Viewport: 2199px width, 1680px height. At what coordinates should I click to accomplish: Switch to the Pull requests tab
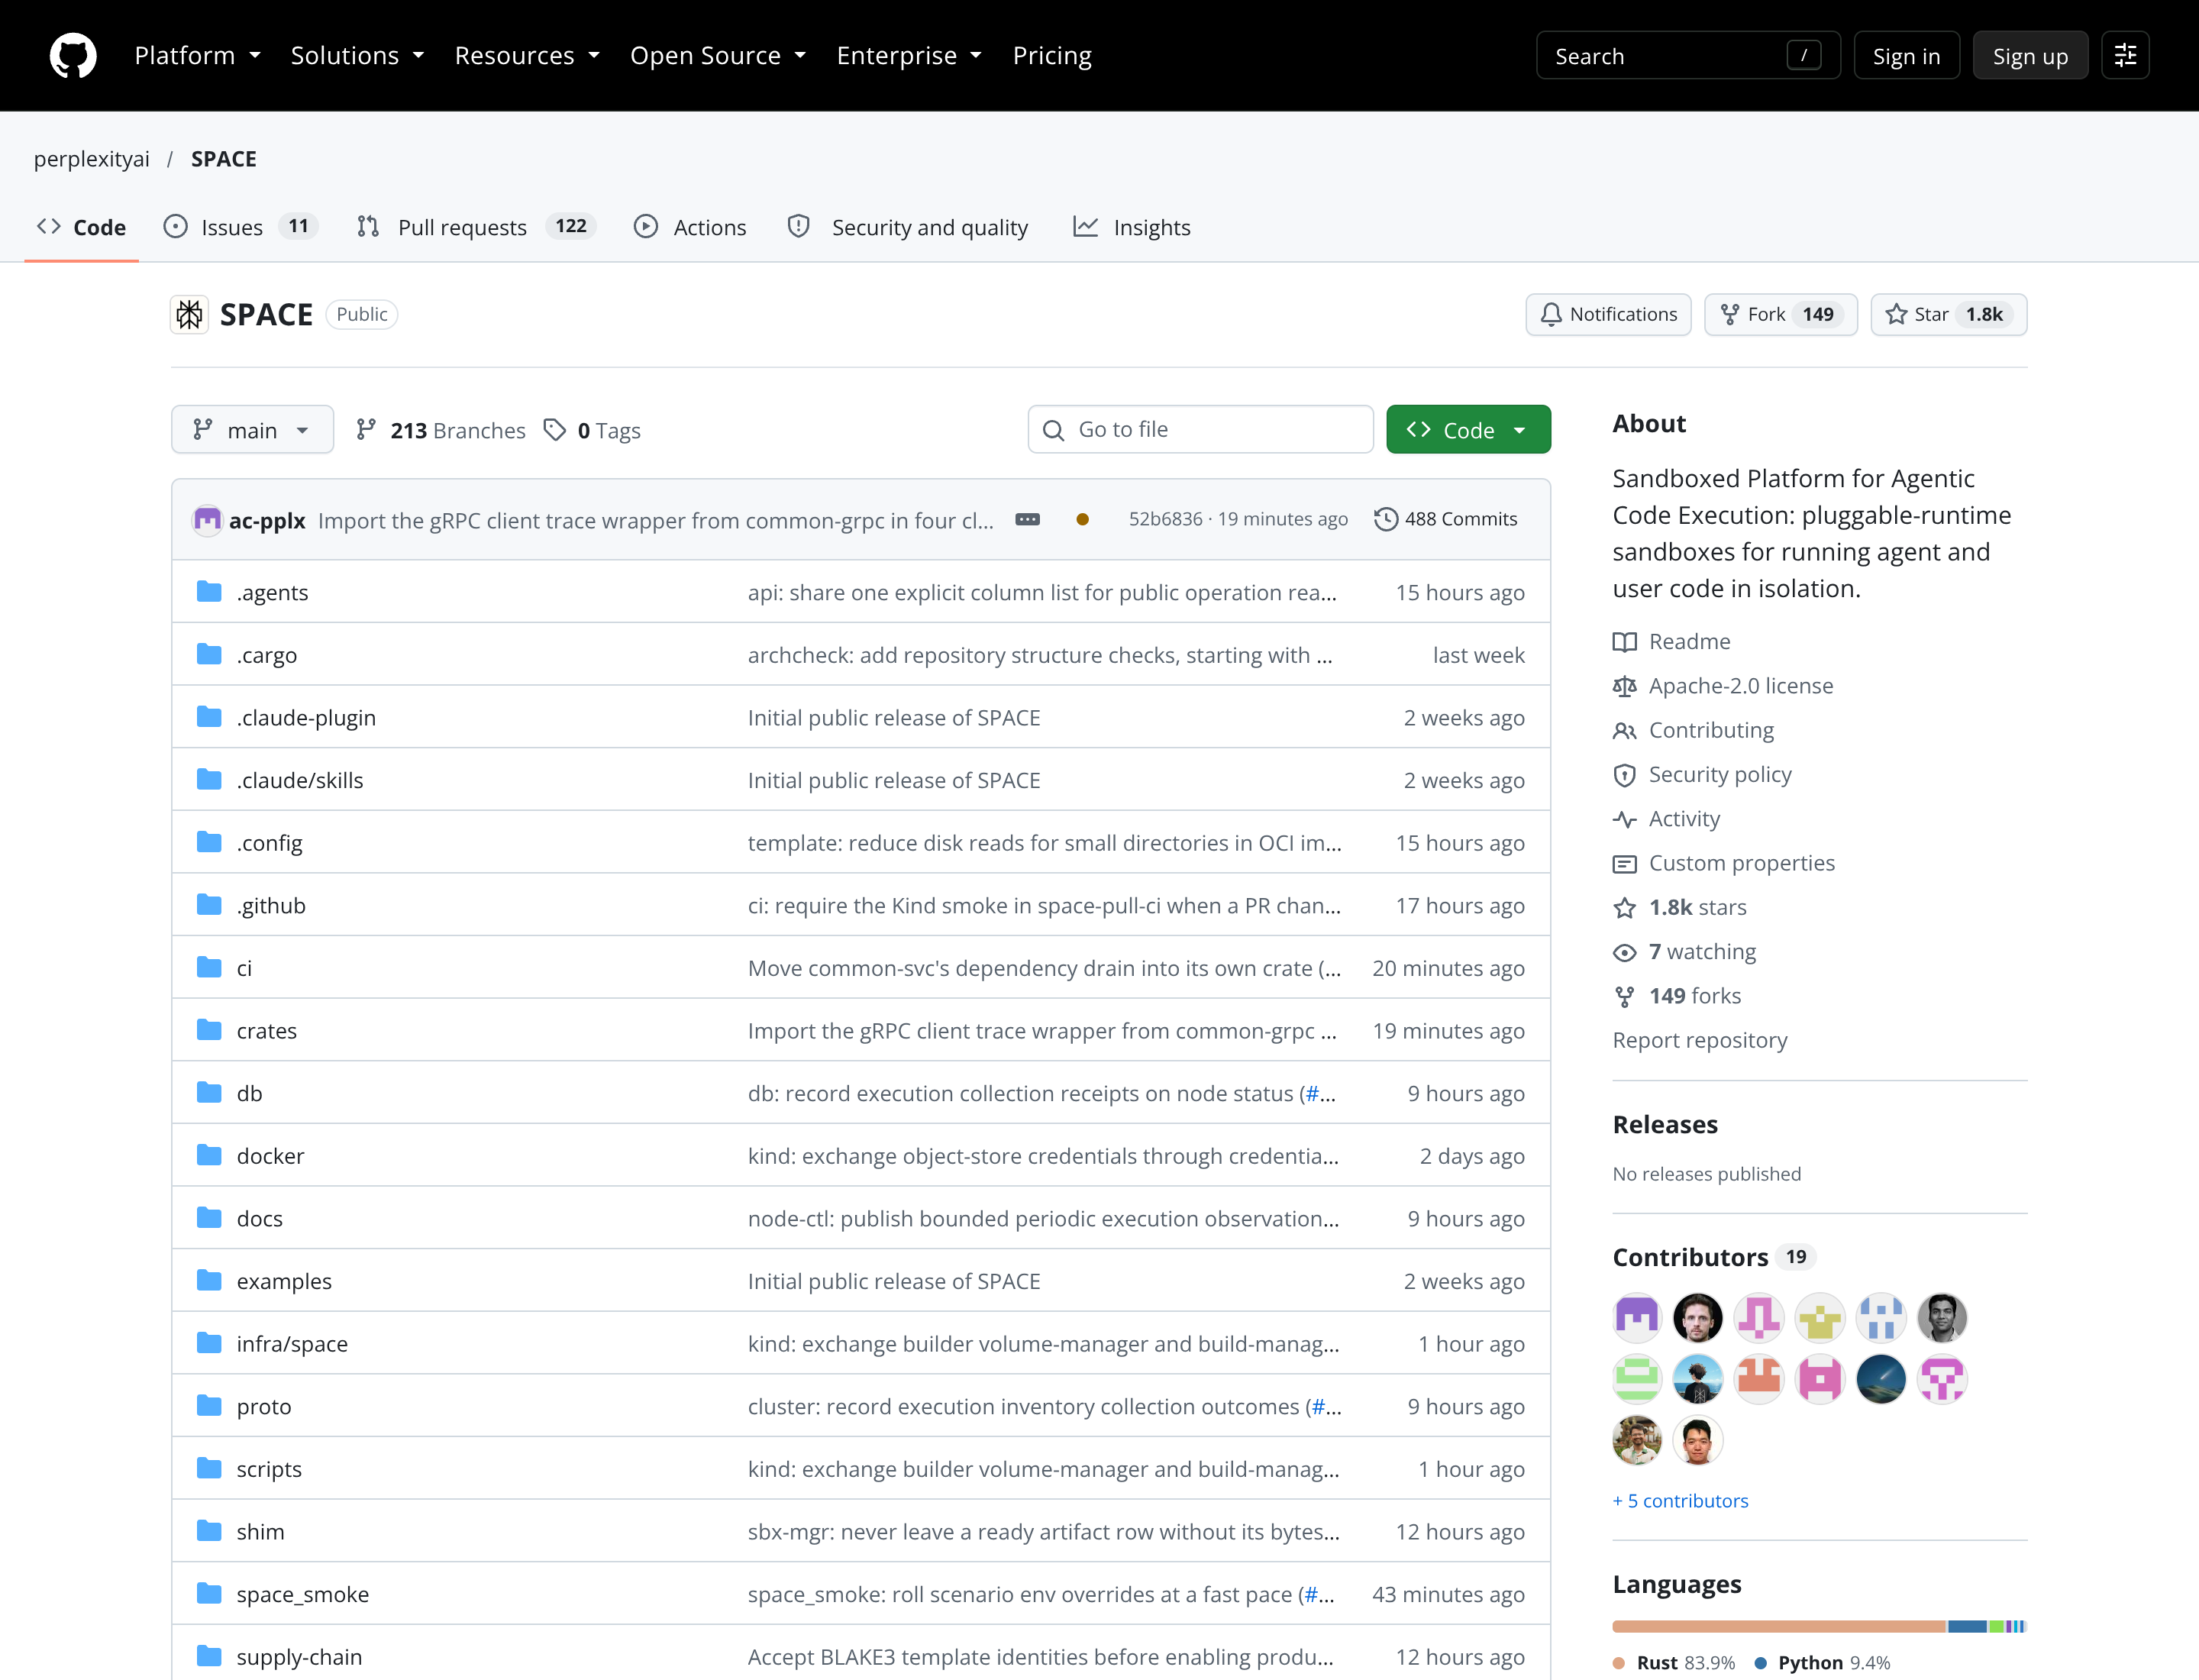coord(476,227)
